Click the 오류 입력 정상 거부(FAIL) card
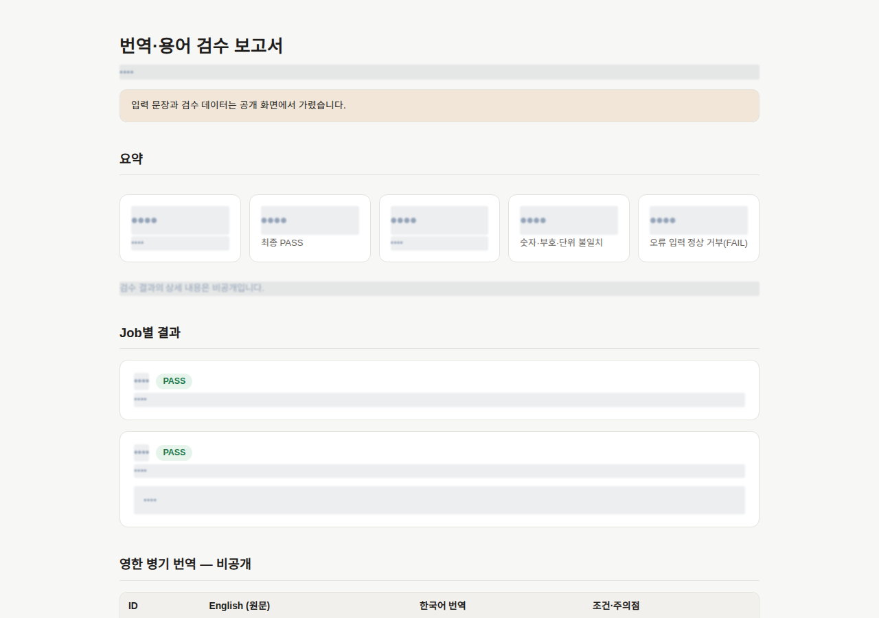 tap(698, 228)
